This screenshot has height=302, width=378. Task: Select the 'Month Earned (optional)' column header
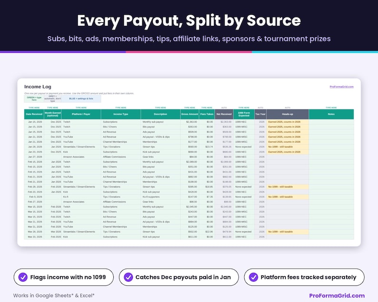[52, 114]
